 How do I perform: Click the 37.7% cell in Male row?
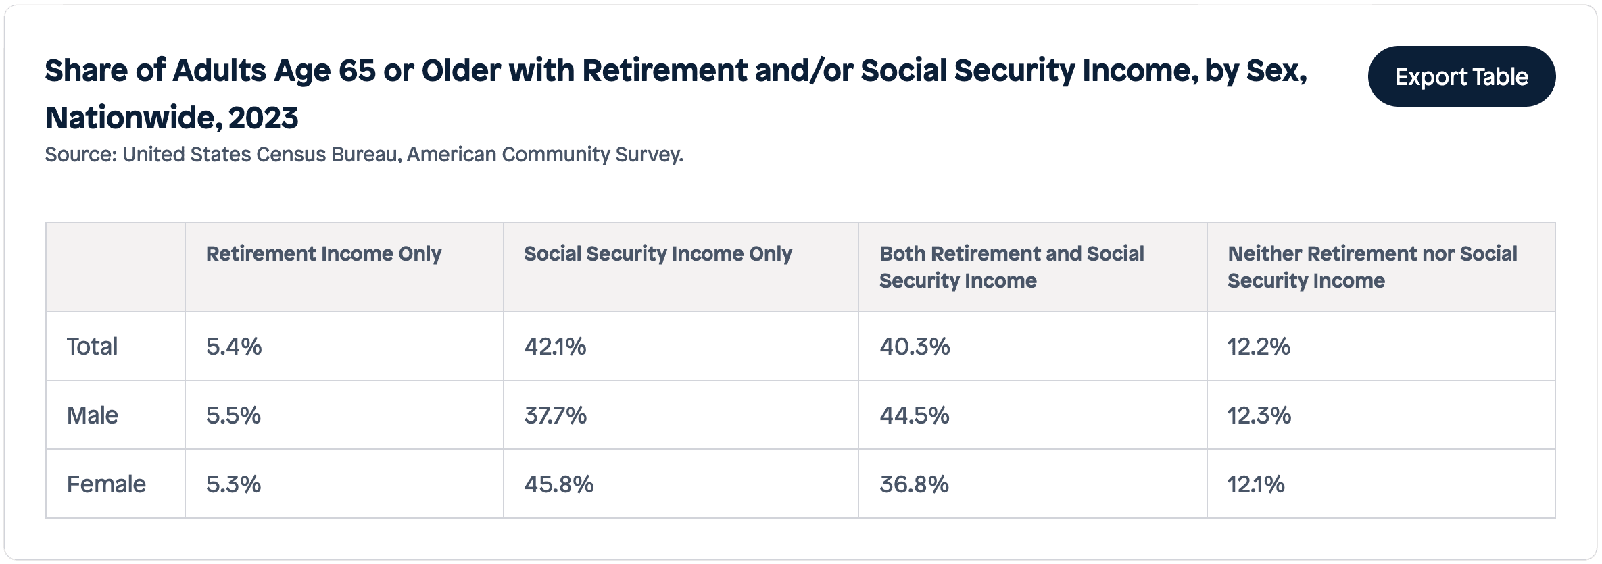tap(556, 415)
